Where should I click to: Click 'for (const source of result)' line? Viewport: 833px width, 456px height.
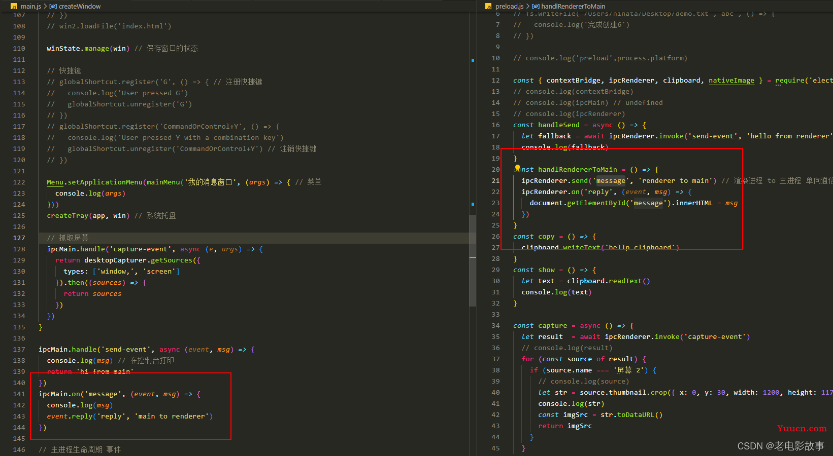tap(584, 359)
